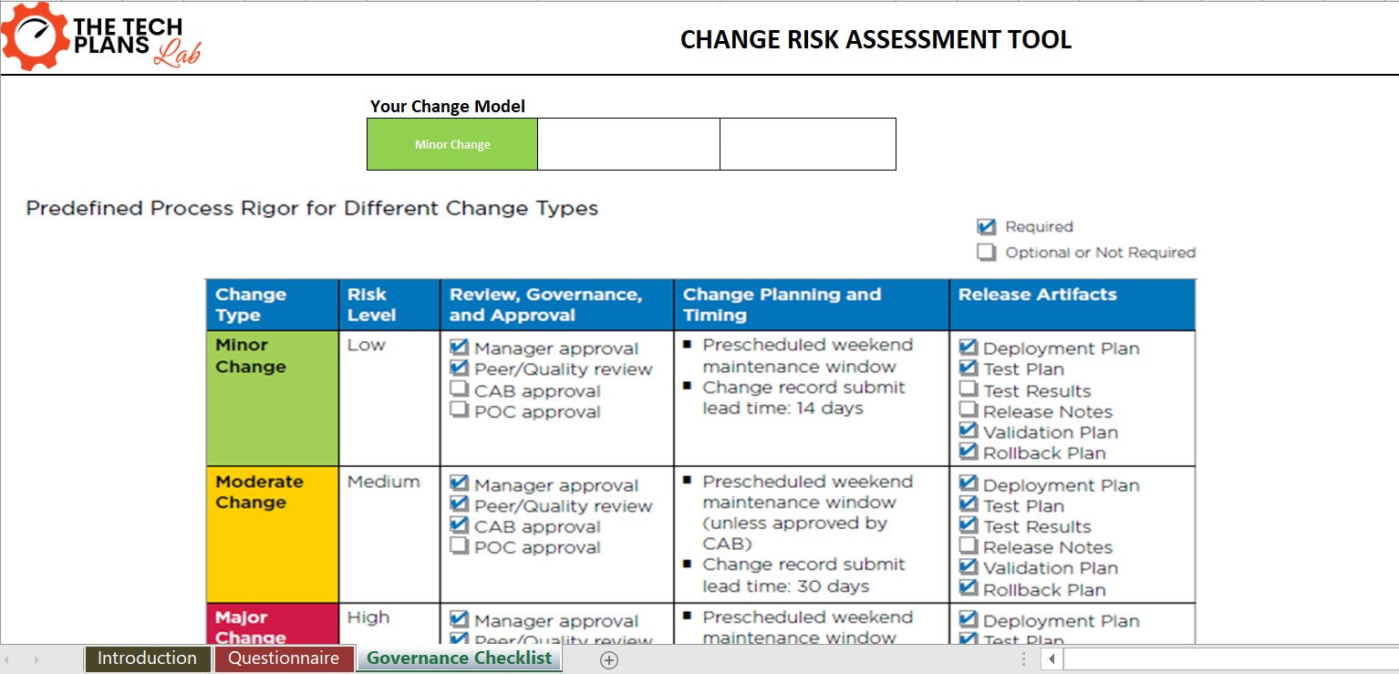This screenshot has height=674, width=1399.
Task: Toggle Test Results checkbox under Minor Change
Action: coord(969,389)
